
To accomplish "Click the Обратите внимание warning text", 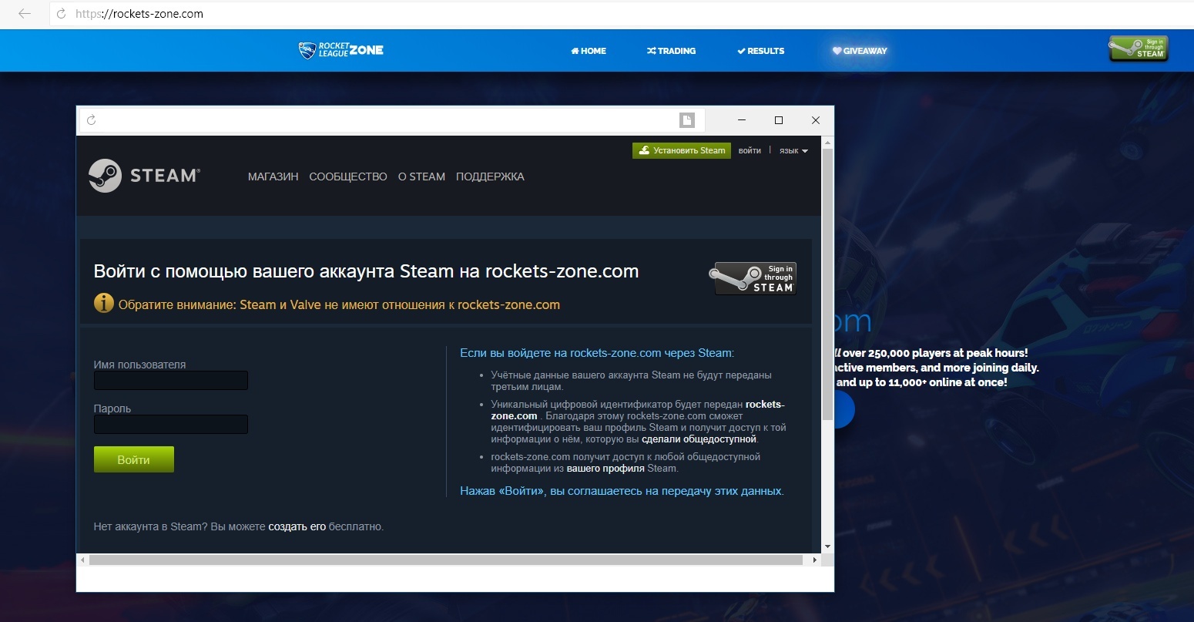I will click(339, 304).
